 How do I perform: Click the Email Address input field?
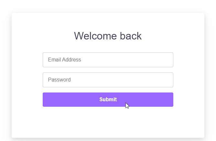(108, 60)
